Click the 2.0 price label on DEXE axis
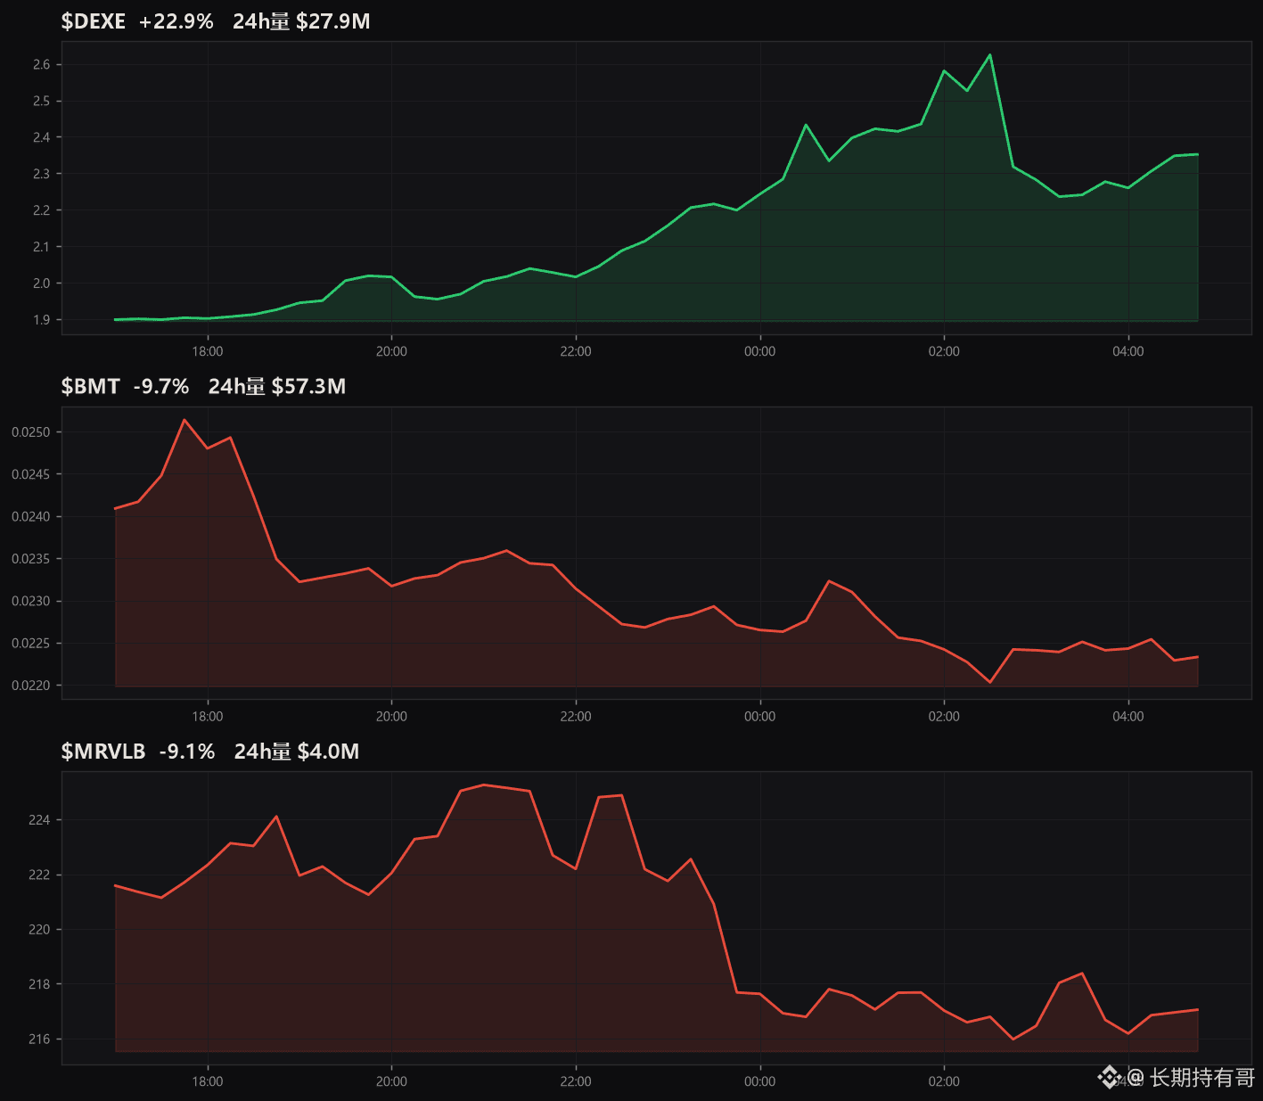The image size is (1263, 1101). click(41, 283)
